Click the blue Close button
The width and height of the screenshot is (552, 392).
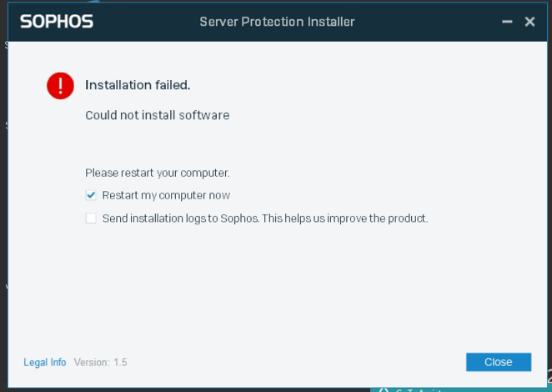tap(499, 362)
